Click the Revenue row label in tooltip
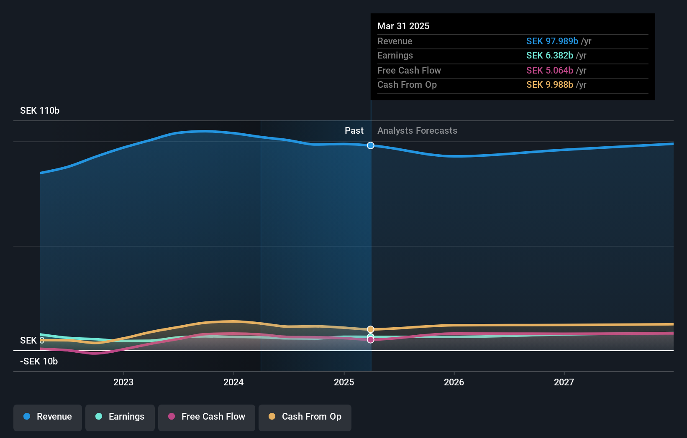Image resolution: width=687 pixels, height=438 pixels. pos(395,41)
